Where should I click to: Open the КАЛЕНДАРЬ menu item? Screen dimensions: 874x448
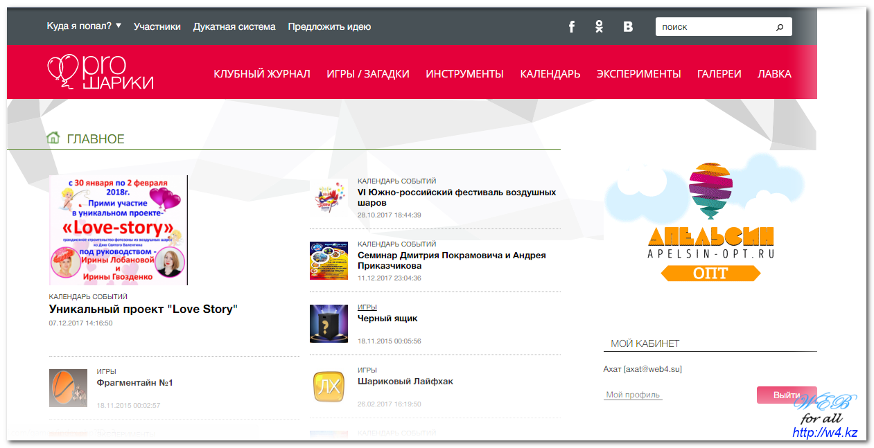(550, 73)
